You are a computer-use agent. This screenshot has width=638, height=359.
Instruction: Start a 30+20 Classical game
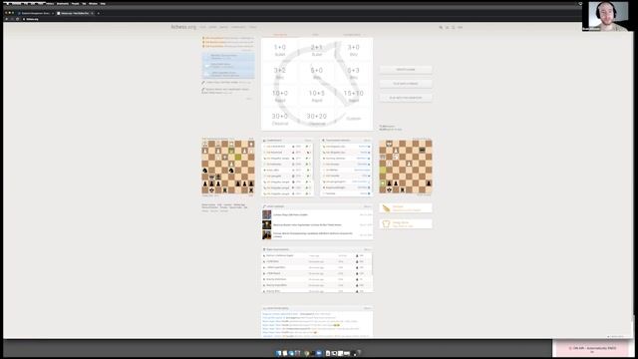(x=317, y=119)
